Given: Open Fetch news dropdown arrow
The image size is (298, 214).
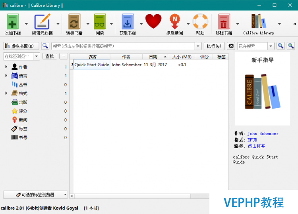Looking at the screenshot, I should click(x=188, y=24).
